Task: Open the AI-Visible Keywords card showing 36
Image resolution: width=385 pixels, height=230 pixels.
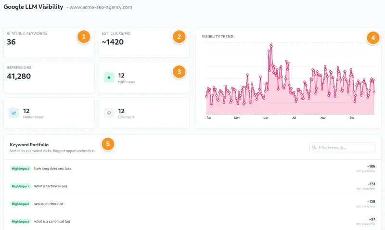Action: [x=49, y=43]
